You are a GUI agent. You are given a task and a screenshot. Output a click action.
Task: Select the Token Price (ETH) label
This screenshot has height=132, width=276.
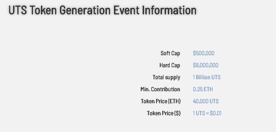point(161,101)
